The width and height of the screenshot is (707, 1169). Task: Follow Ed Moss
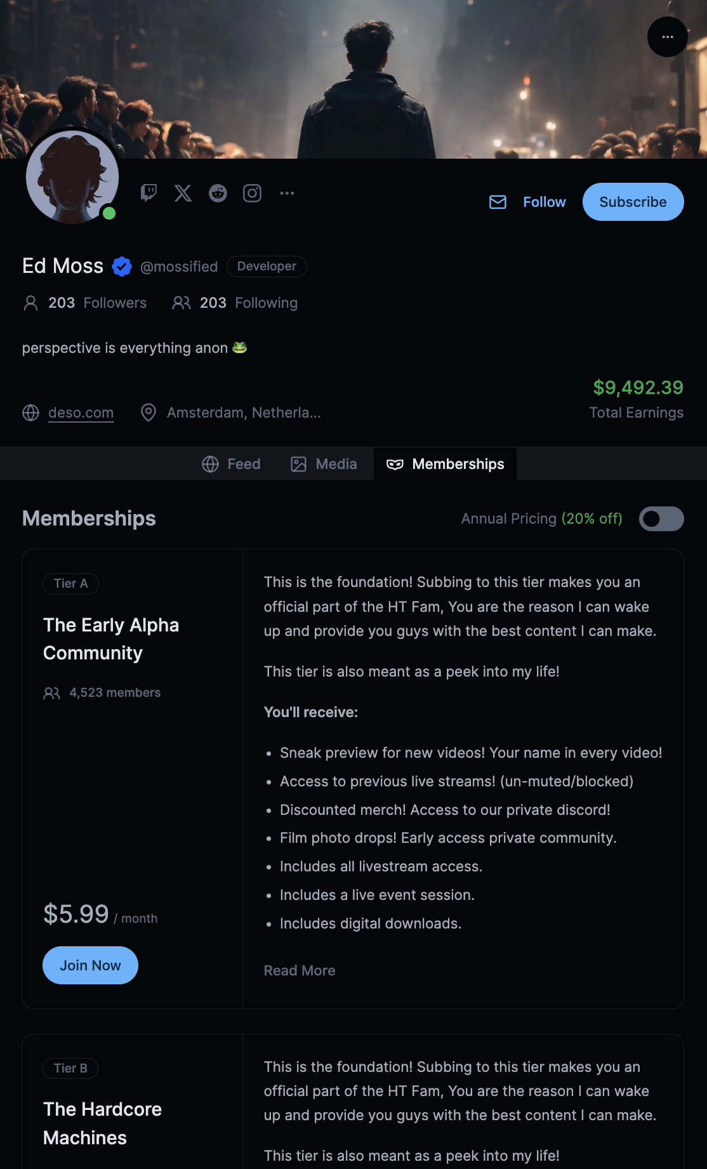tap(544, 202)
